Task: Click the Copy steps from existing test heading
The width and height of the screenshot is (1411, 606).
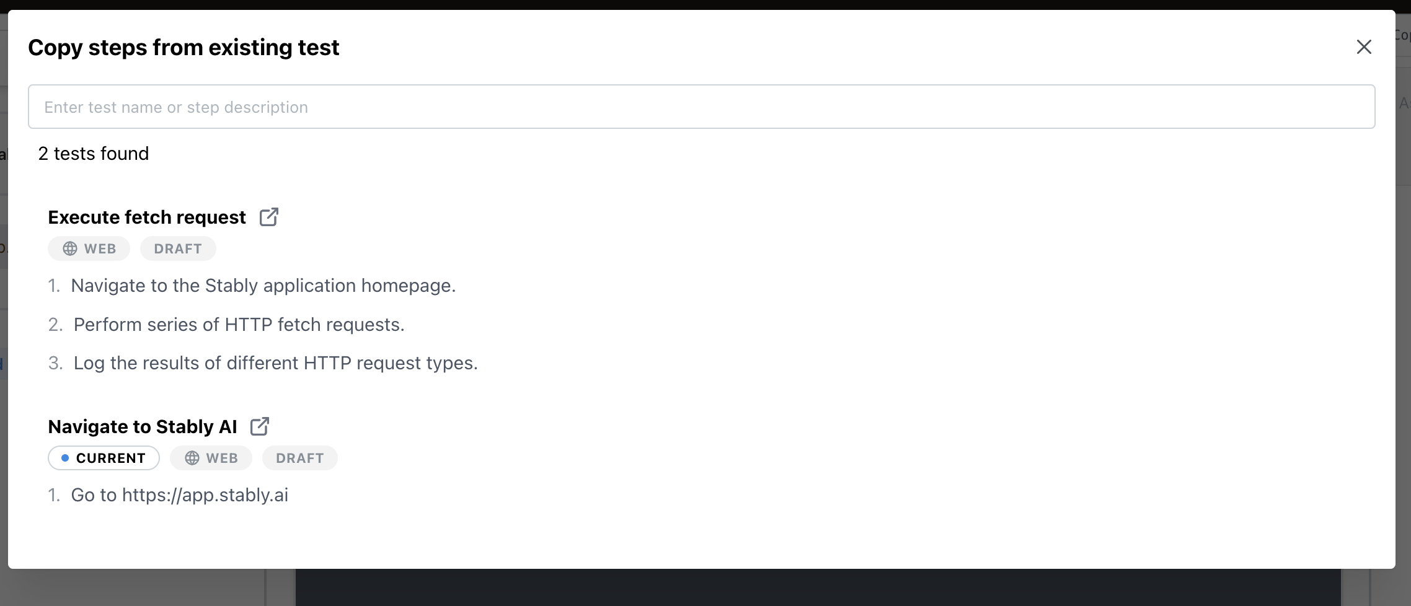Action: pyautogui.click(x=184, y=48)
